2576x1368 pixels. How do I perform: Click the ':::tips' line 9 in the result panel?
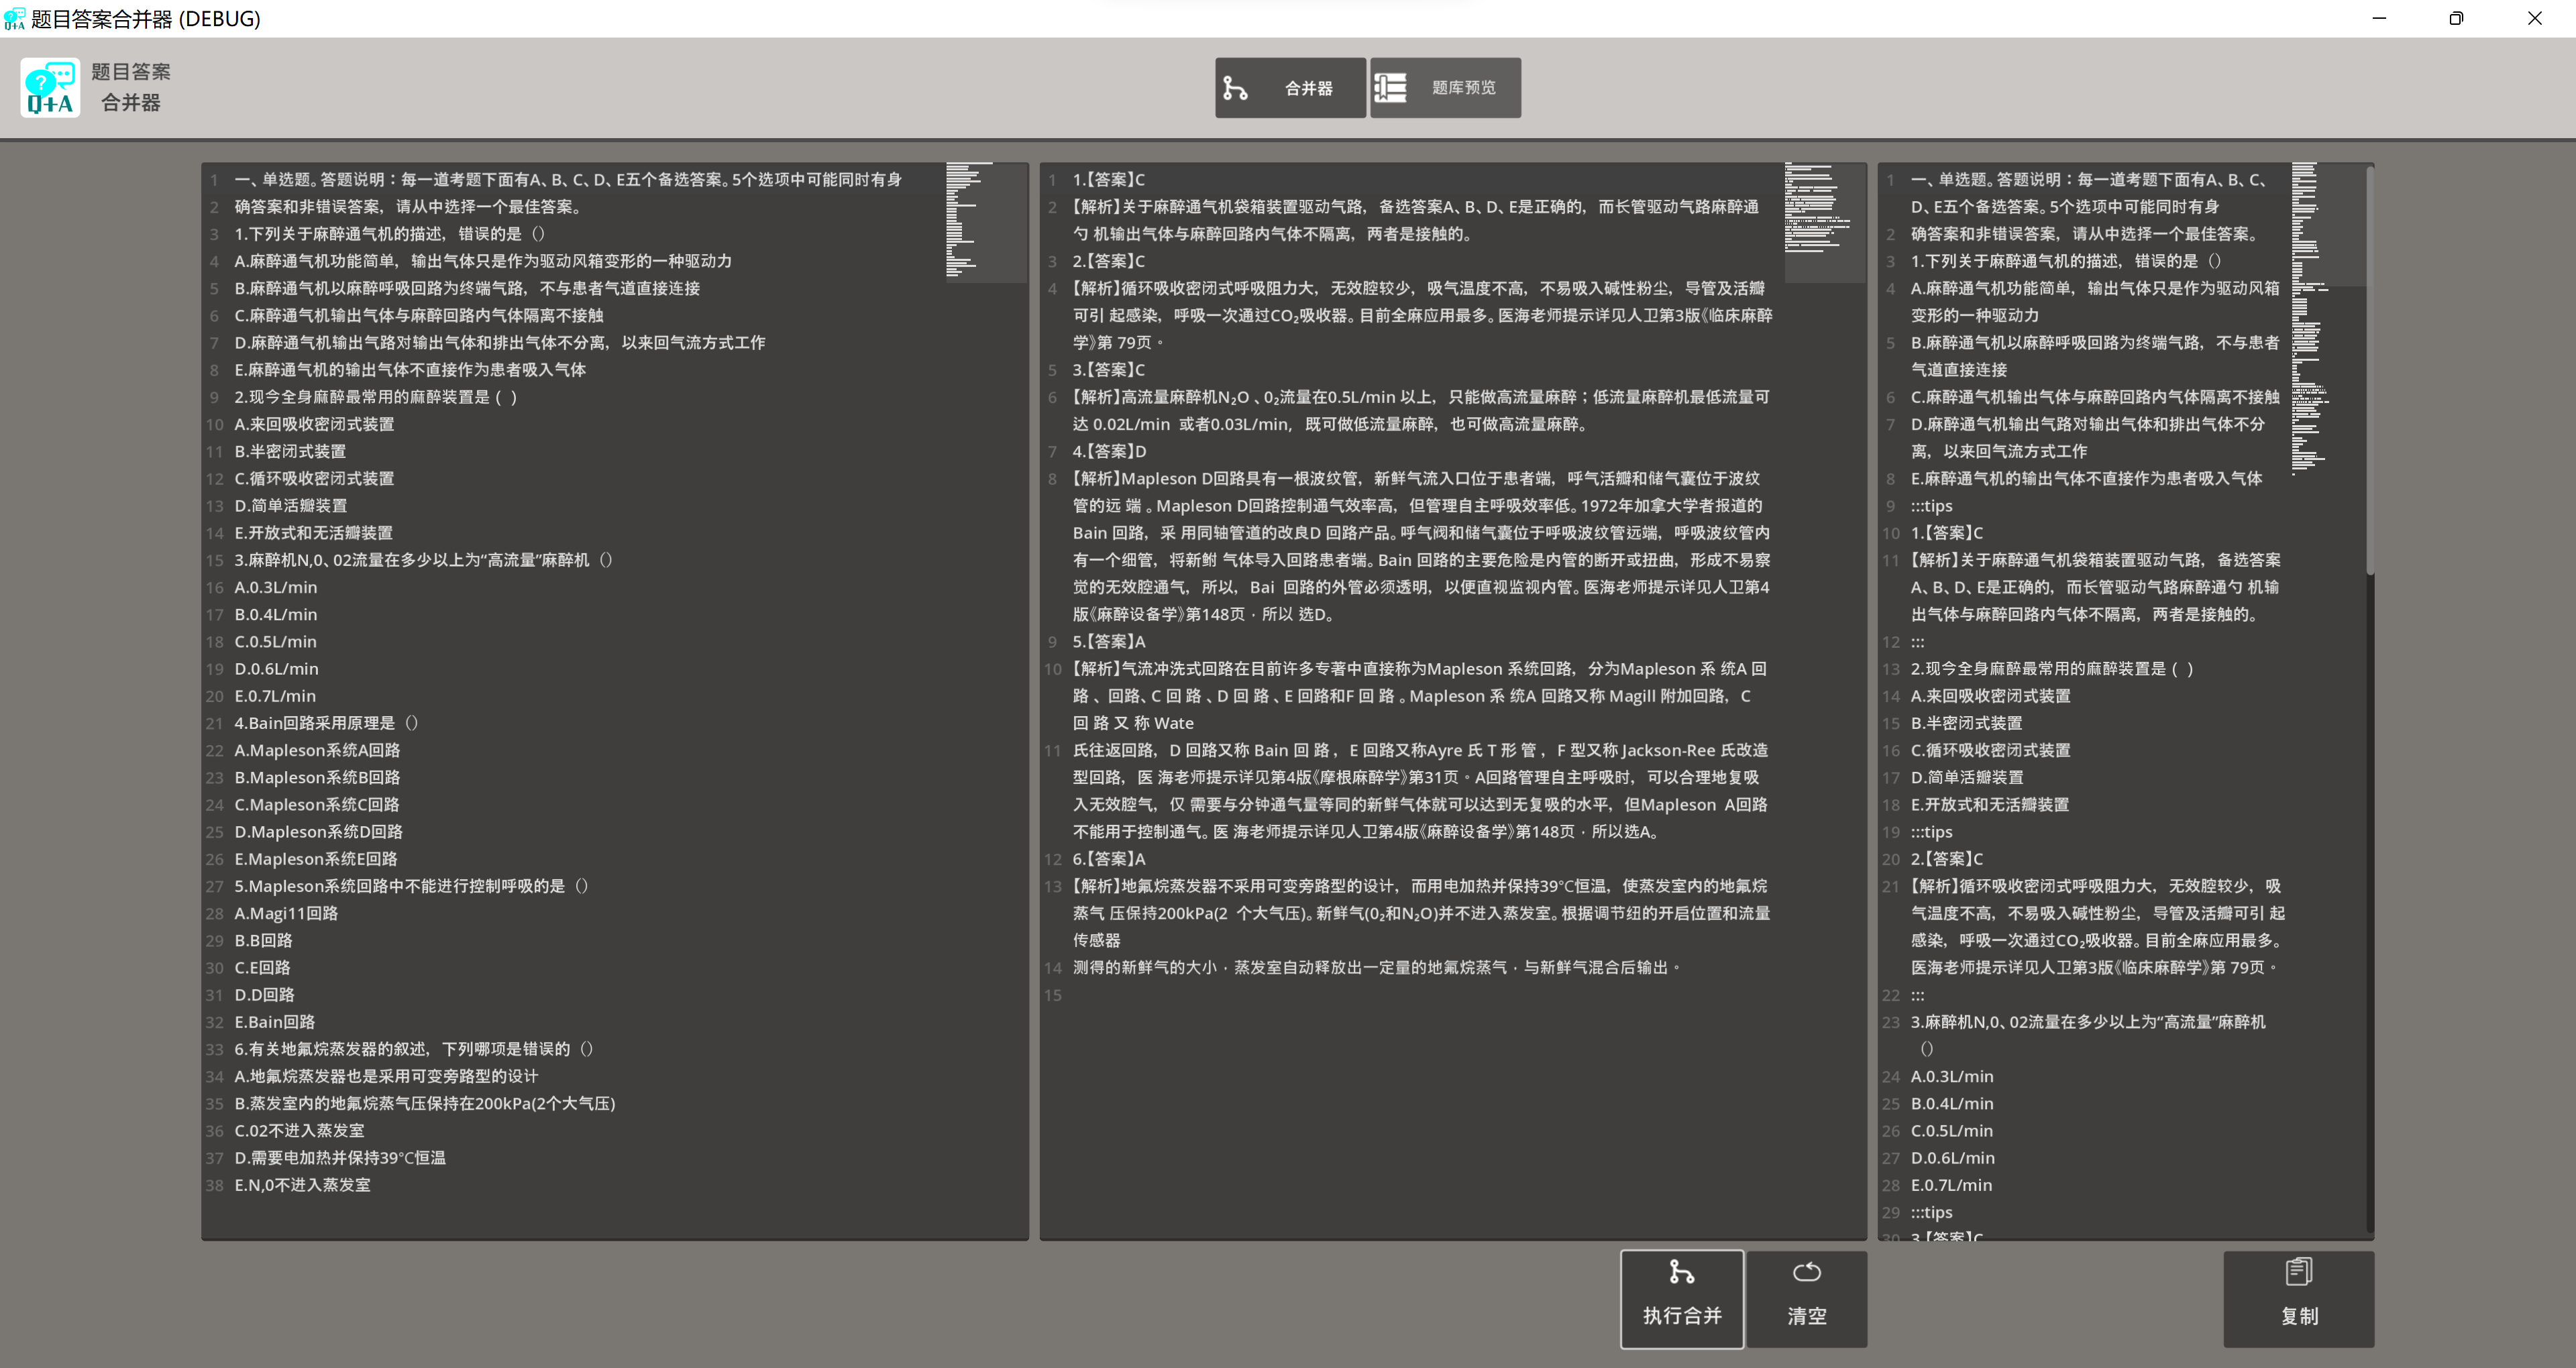1932,506
